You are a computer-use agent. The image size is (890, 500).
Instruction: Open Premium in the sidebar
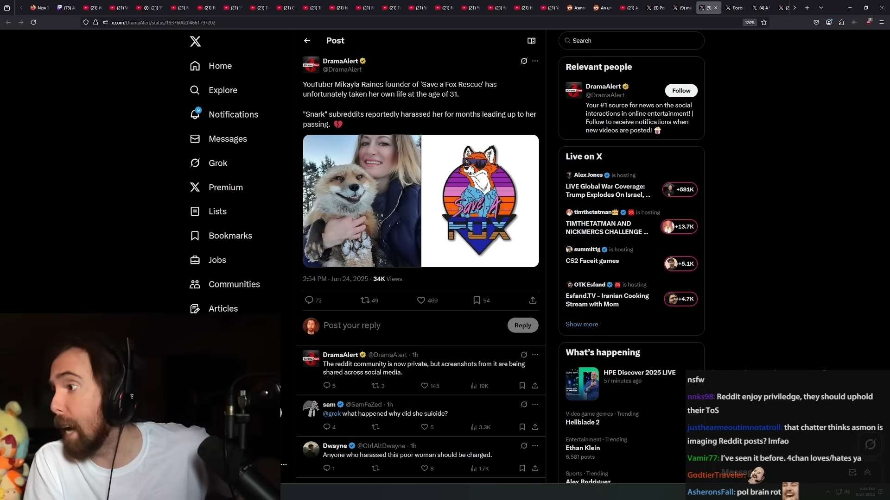(x=216, y=187)
